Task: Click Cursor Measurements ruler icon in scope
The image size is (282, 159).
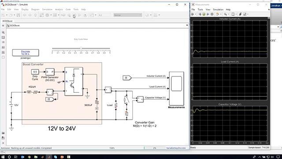Action: (245, 14)
